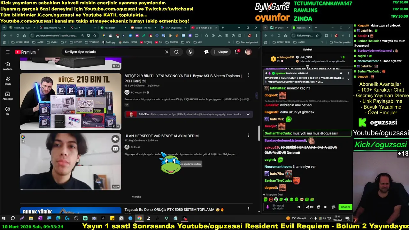
Task: Open HESAPLARIM bookmark folder in left browser
Action: pos(20,42)
